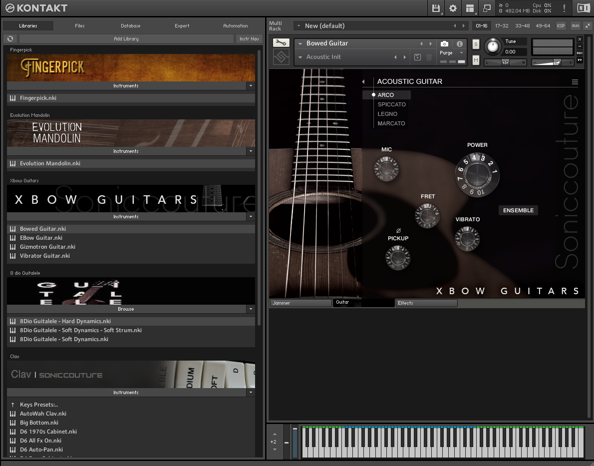Delete snapshot trash icon

pyautogui.click(x=429, y=57)
